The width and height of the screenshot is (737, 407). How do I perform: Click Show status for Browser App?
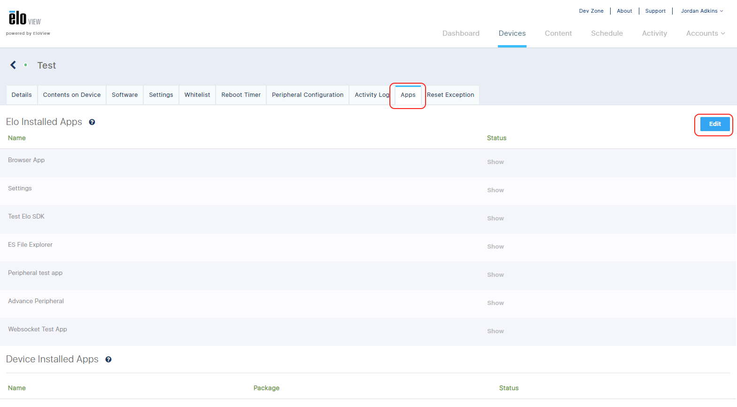[x=496, y=162]
